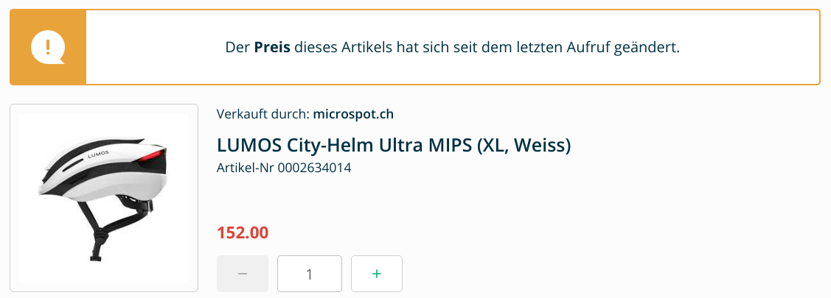Click the Artikel-Nr 0002634014 text

(284, 168)
